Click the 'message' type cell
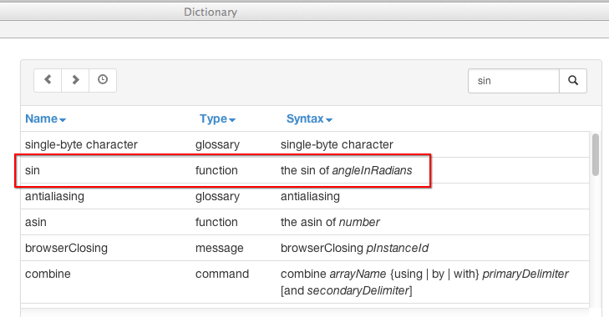This screenshot has height=317, width=609. pyautogui.click(x=220, y=249)
